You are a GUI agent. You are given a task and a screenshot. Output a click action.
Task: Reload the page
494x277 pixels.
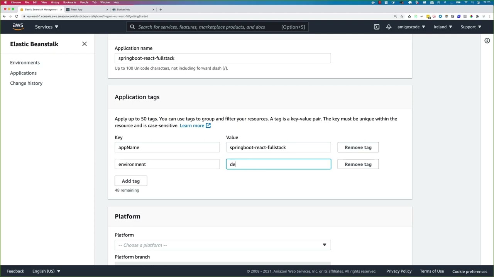tap(17, 16)
